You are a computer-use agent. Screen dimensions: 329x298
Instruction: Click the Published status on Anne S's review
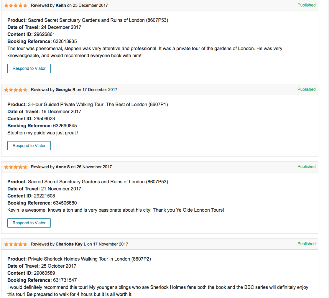click(x=306, y=167)
